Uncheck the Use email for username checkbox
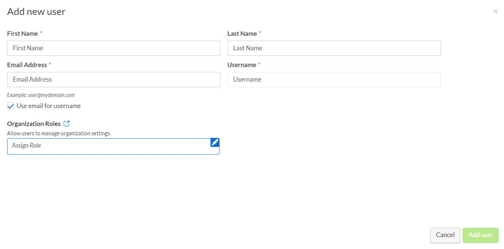The width and height of the screenshot is (504, 249). [x=11, y=106]
